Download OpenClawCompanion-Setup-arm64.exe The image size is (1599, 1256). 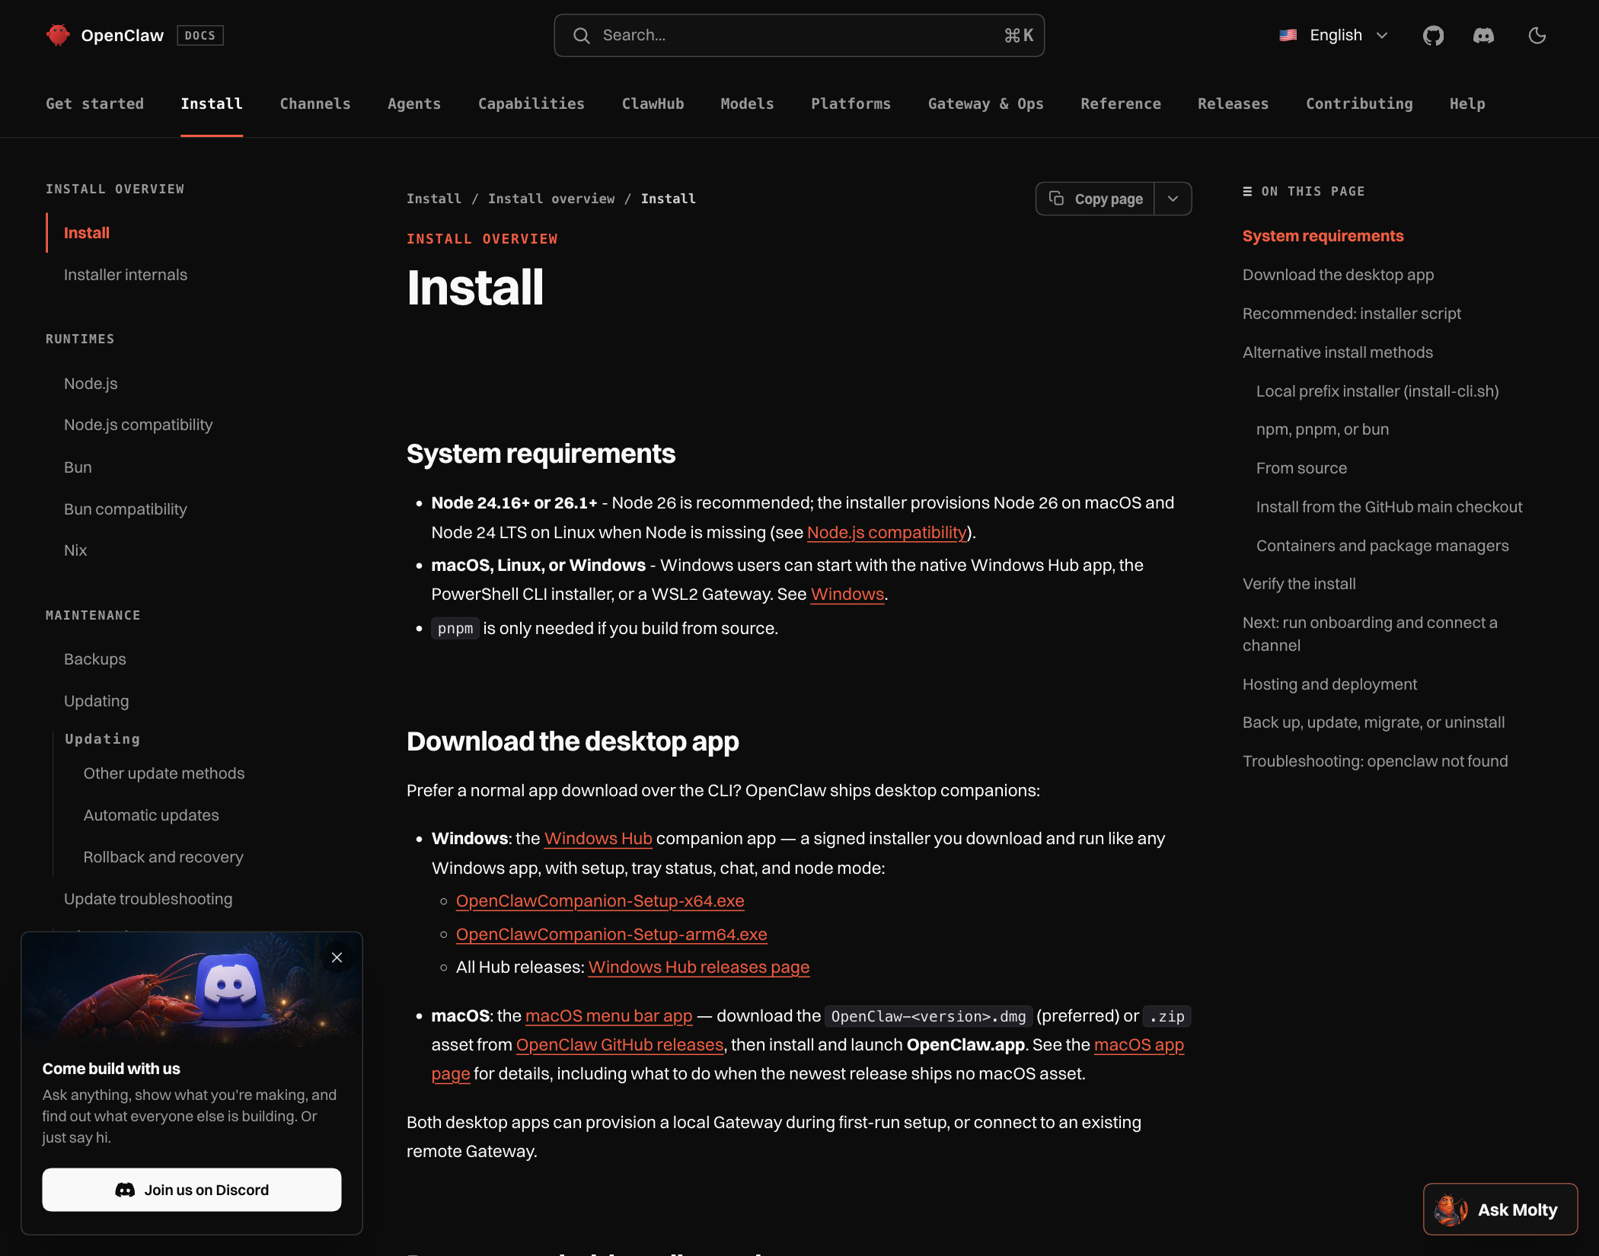(x=611, y=934)
